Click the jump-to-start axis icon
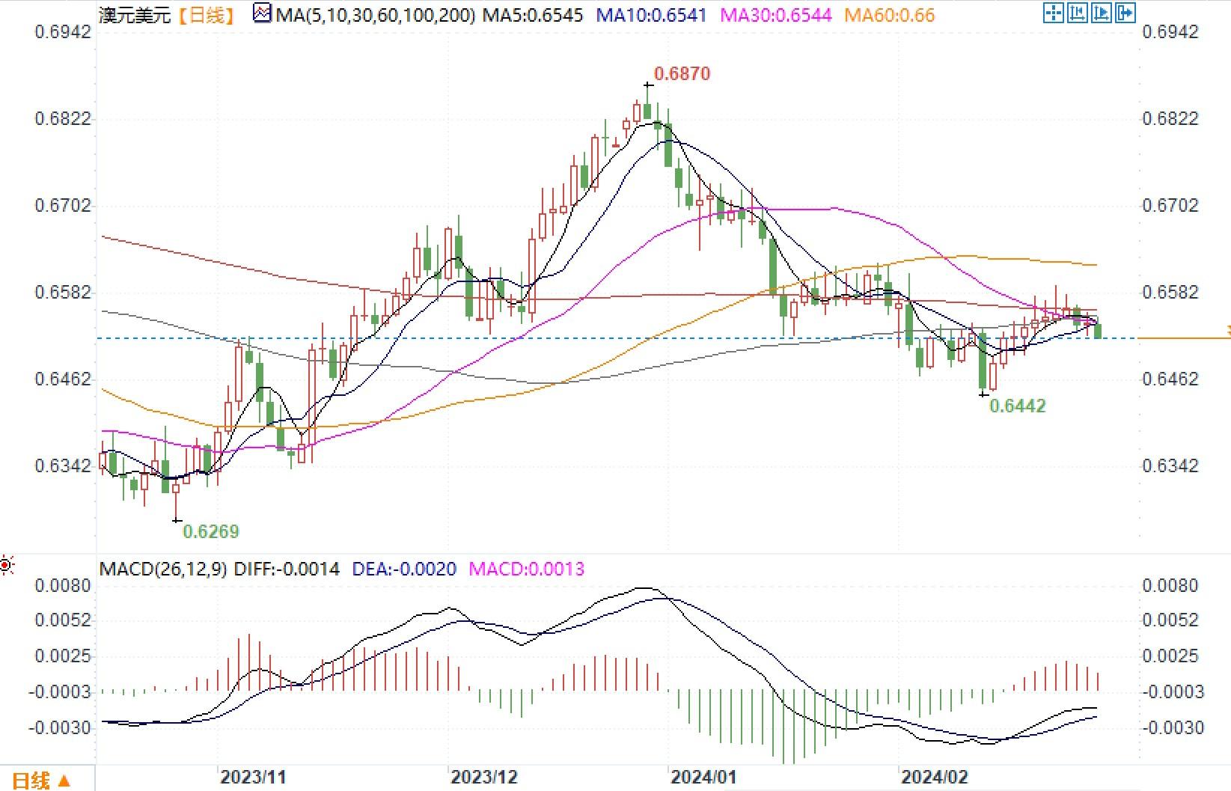Screen dimensions: 1231x791 pos(1078,13)
